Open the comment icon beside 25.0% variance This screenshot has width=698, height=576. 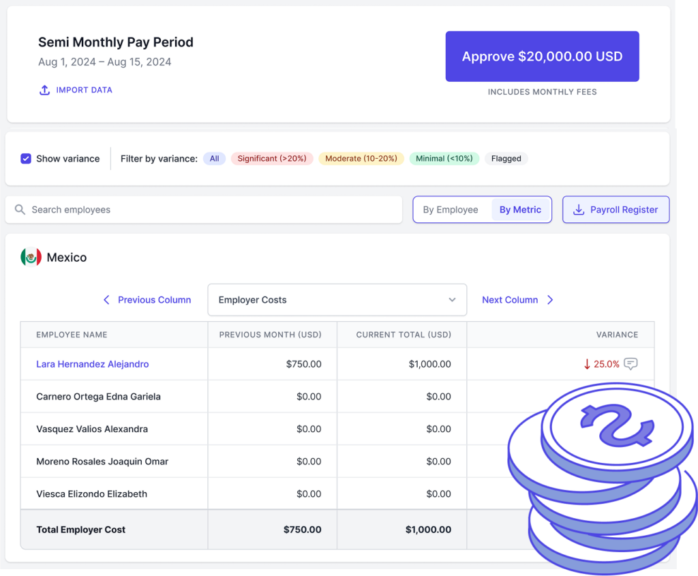click(631, 364)
